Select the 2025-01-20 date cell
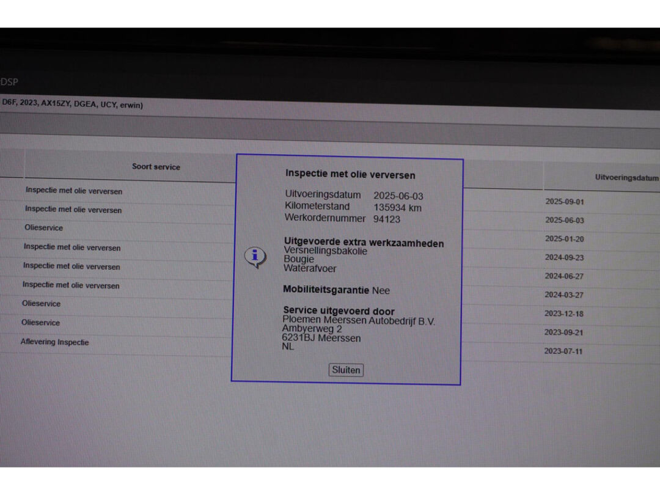Viewport: 660px width, 495px height. [x=565, y=239]
